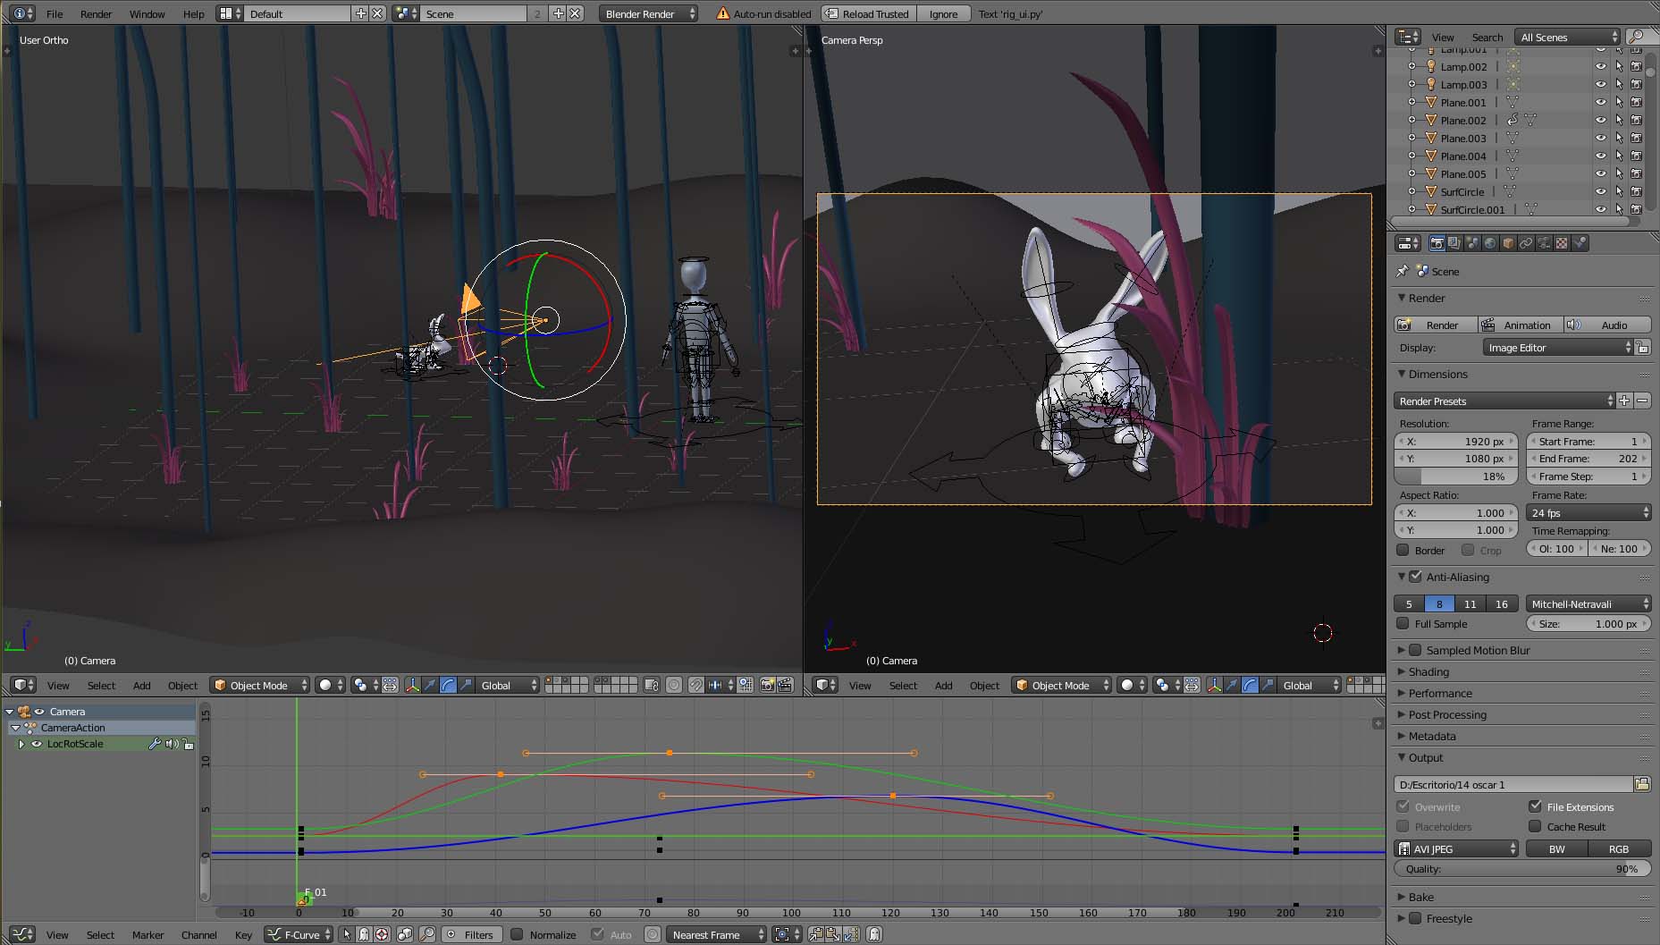Open the Mitchell-Netravali filter dropdown
This screenshot has height=945, width=1660.
tap(1588, 604)
